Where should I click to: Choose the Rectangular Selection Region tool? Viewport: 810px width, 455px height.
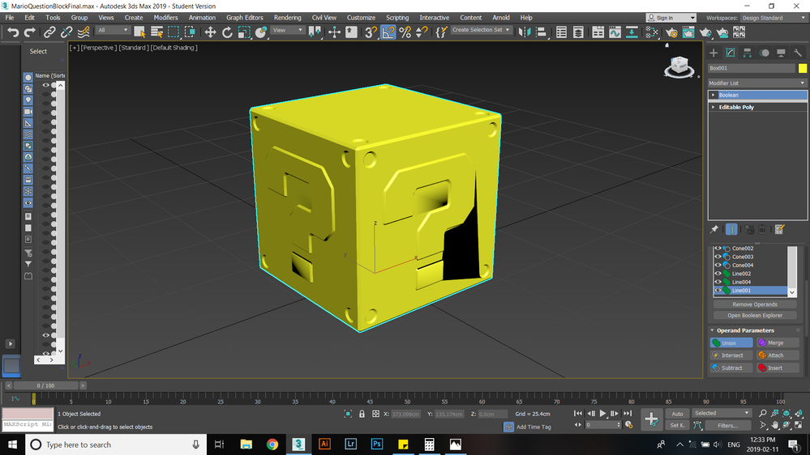coord(174,32)
